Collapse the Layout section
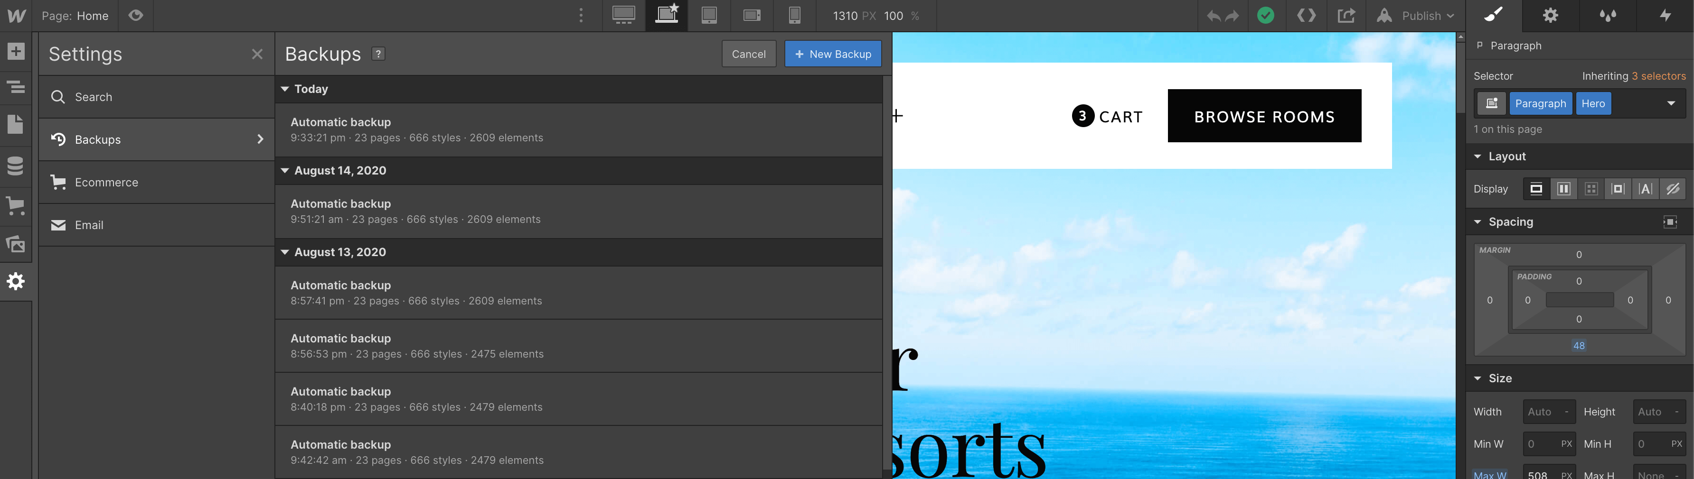1694x479 pixels. pos(1478,157)
